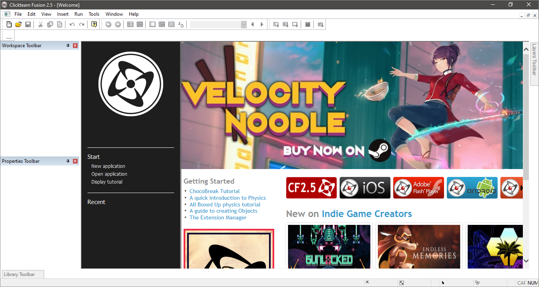The image size is (539, 287).
Task: Open the Edit menu
Action: pos(32,14)
